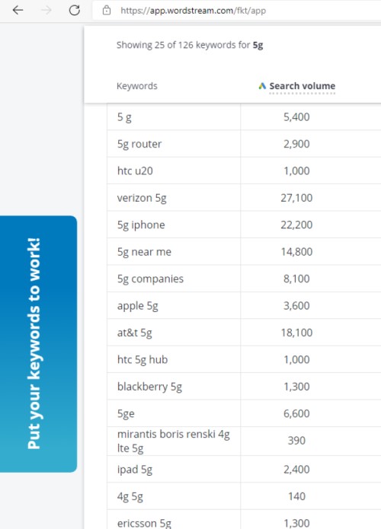This screenshot has width=381, height=529.
Task: Click the browser forward arrow
Action: tap(46, 10)
